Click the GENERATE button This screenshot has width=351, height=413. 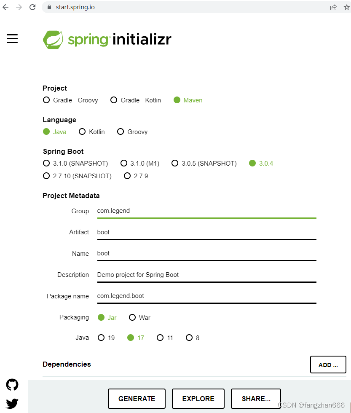(137, 399)
